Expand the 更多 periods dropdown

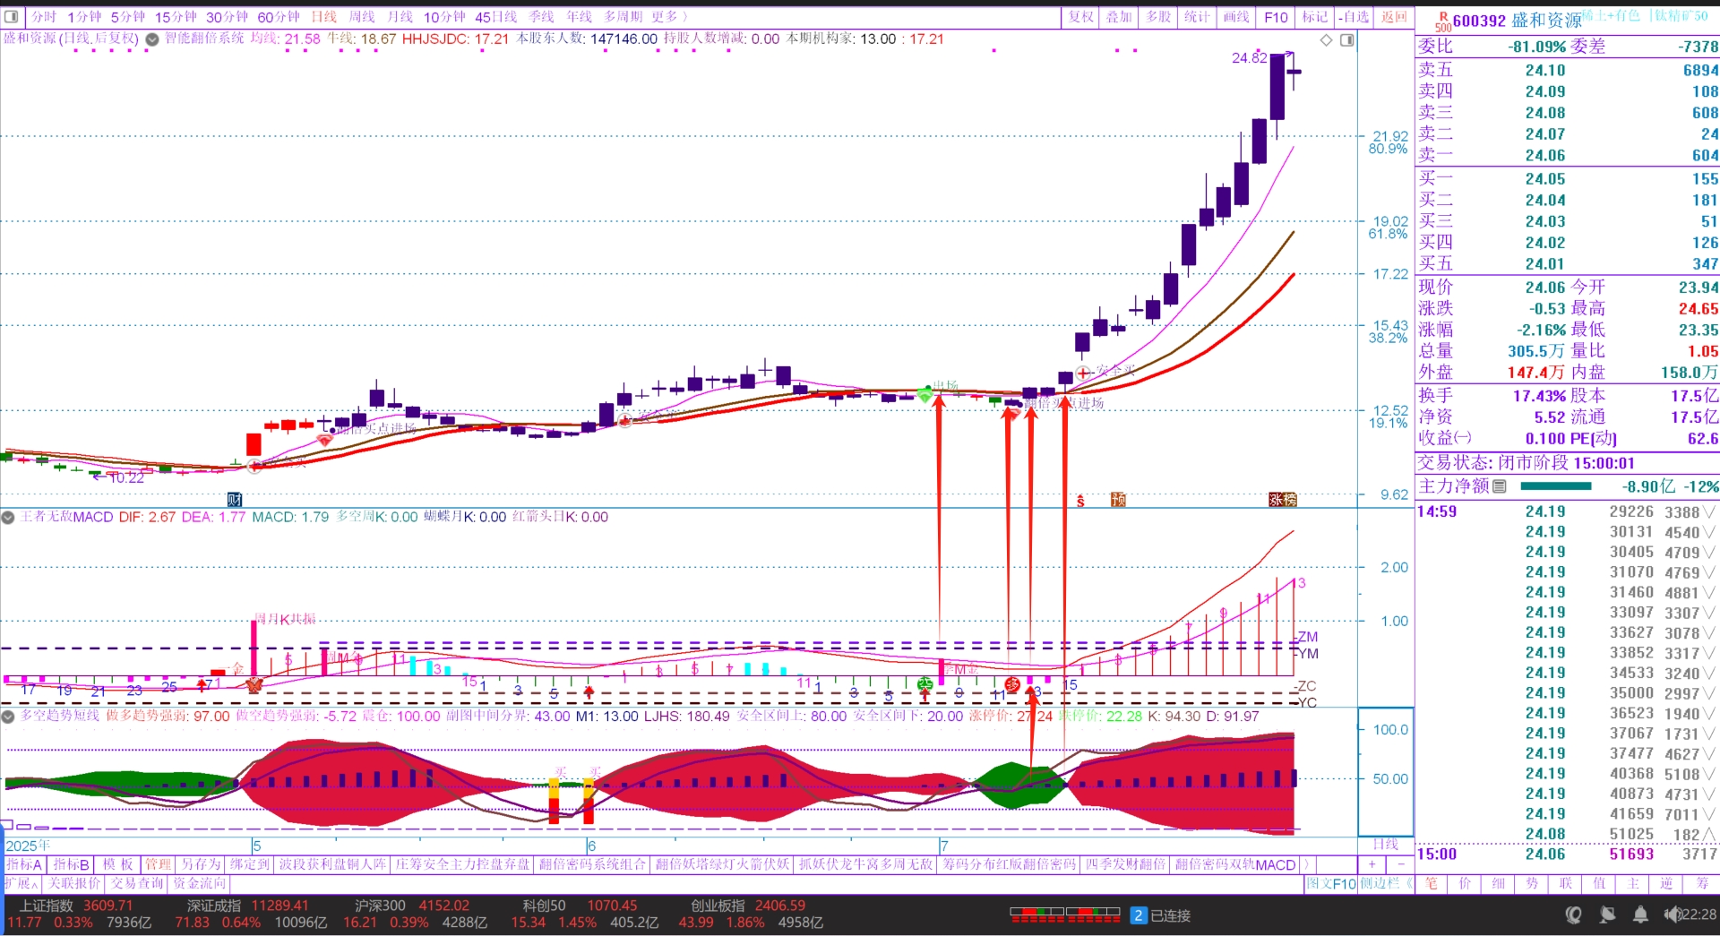[669, 17]
